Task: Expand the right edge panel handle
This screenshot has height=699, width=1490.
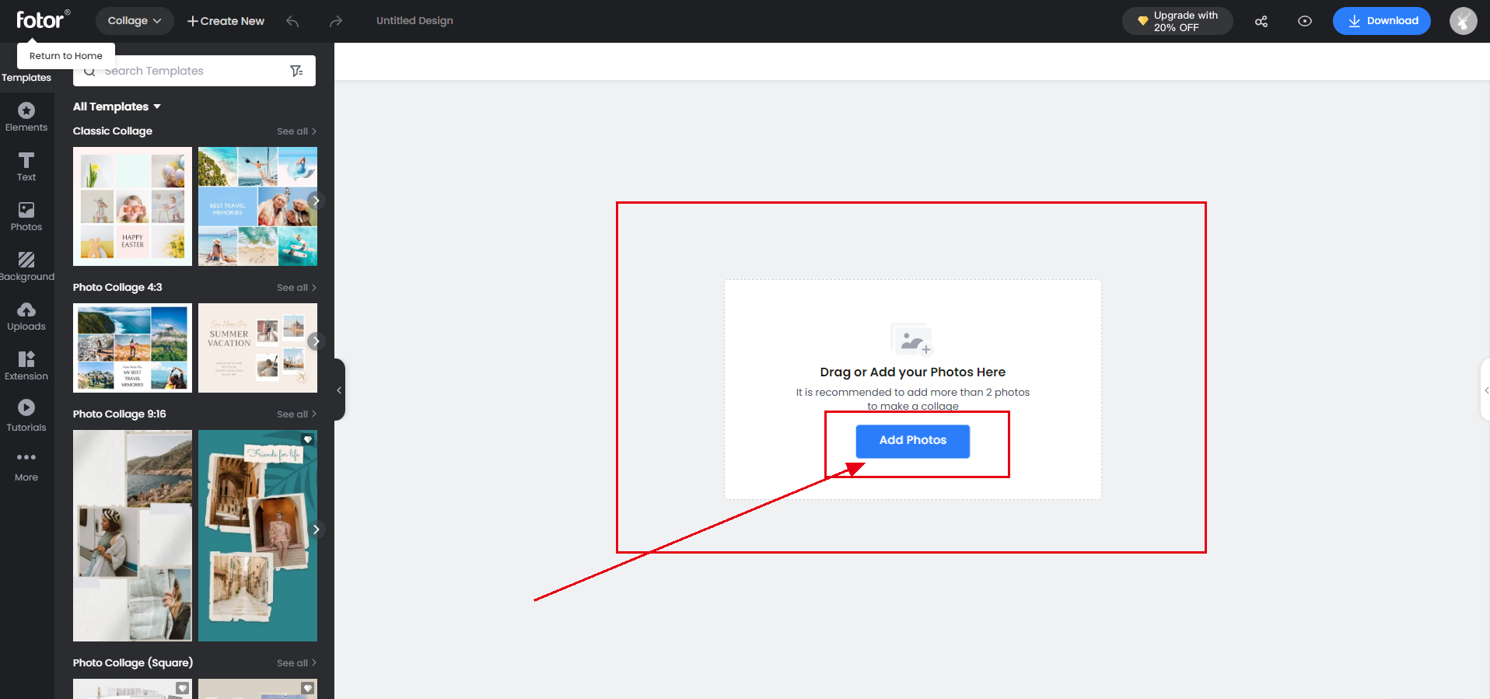Action: [1485, 390]
